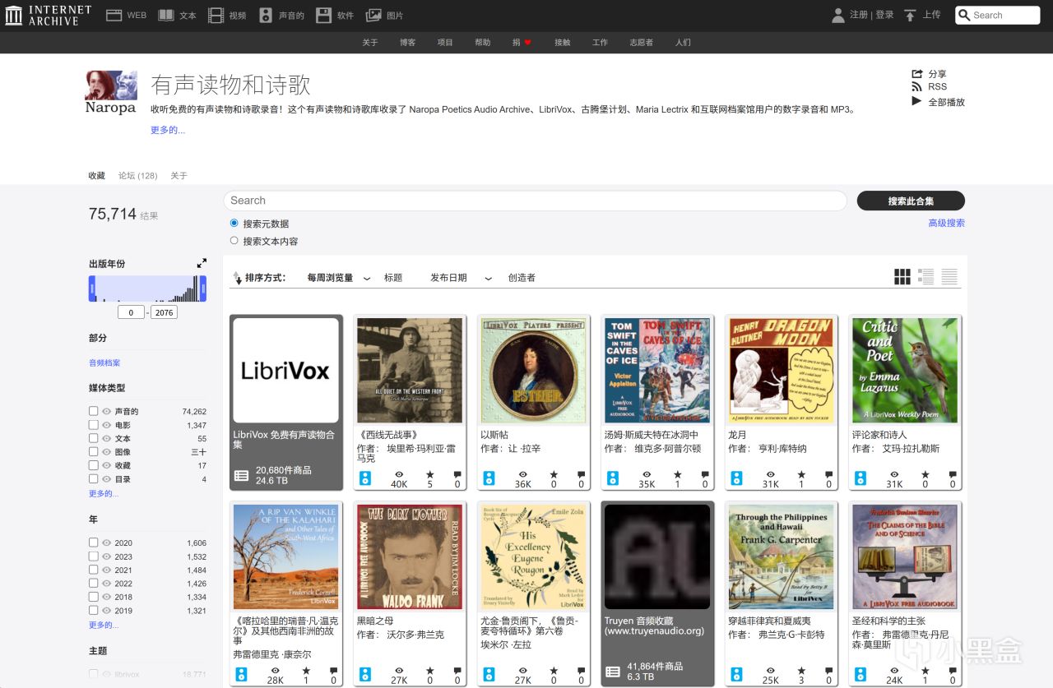Toggle the eye icon for year 2021
This screenshot has height=688, width=1053.
pos(106,570)
